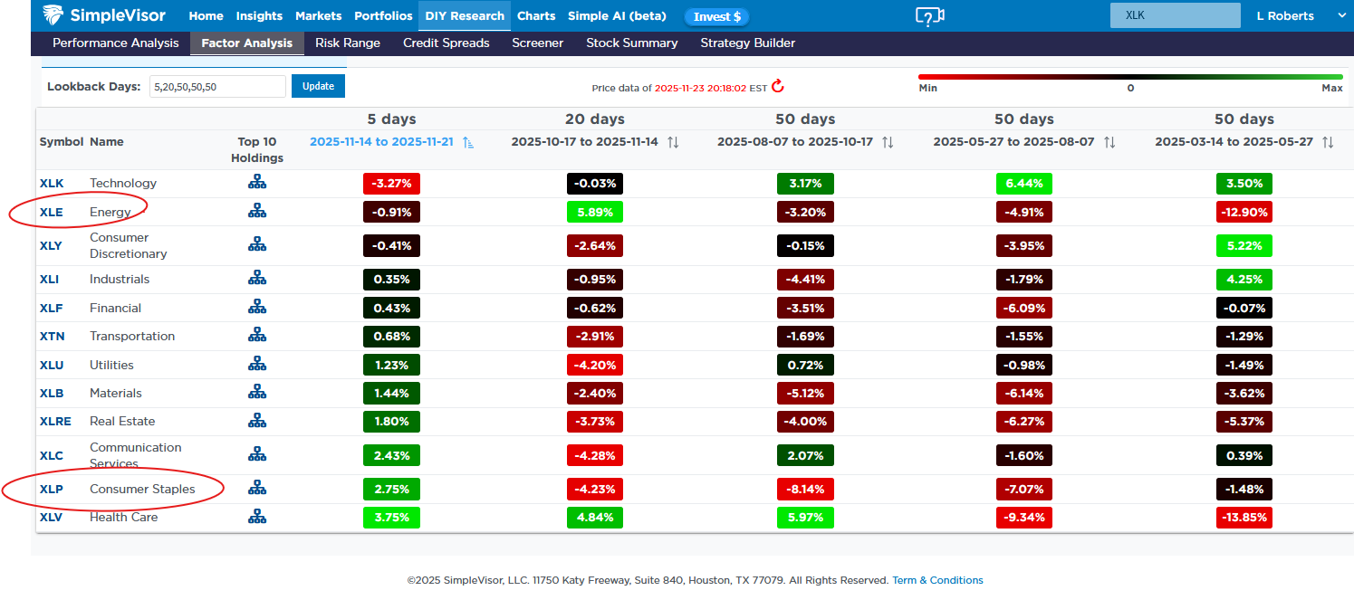
Task: Follow the Term & Conditions link
Action: 937,581
